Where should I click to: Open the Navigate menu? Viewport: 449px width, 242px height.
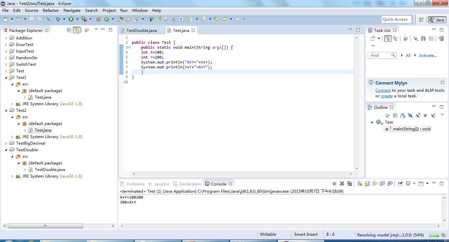click(72, 10)
